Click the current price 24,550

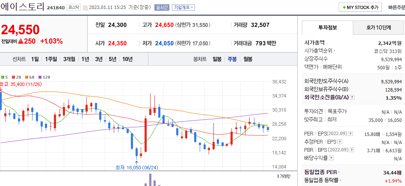click(x=21, y=30)
